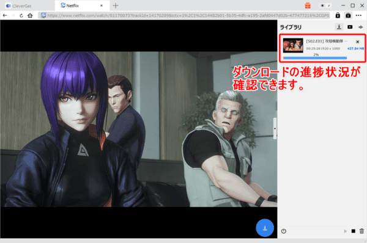Viewport: 367px width, 243px height.
Task: Show downloaded videos tab in library
Action: click(x=350, y=27)
